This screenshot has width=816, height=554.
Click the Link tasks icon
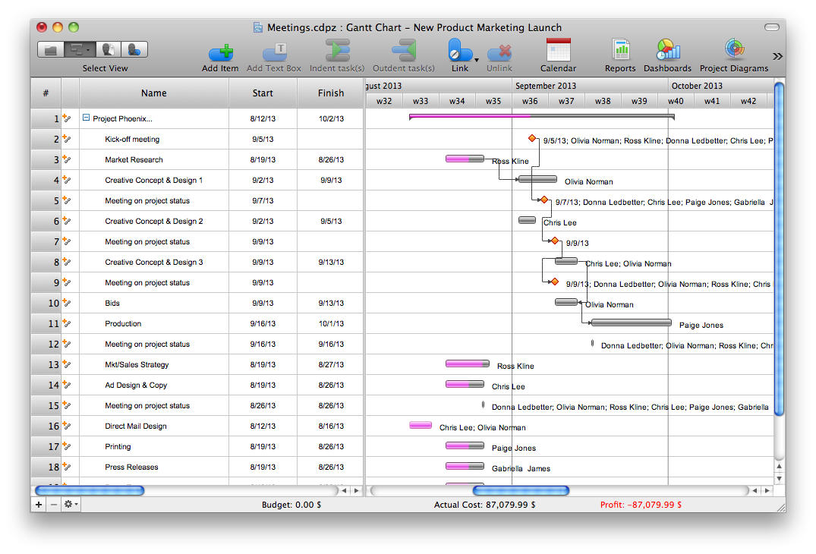point(457,52)
